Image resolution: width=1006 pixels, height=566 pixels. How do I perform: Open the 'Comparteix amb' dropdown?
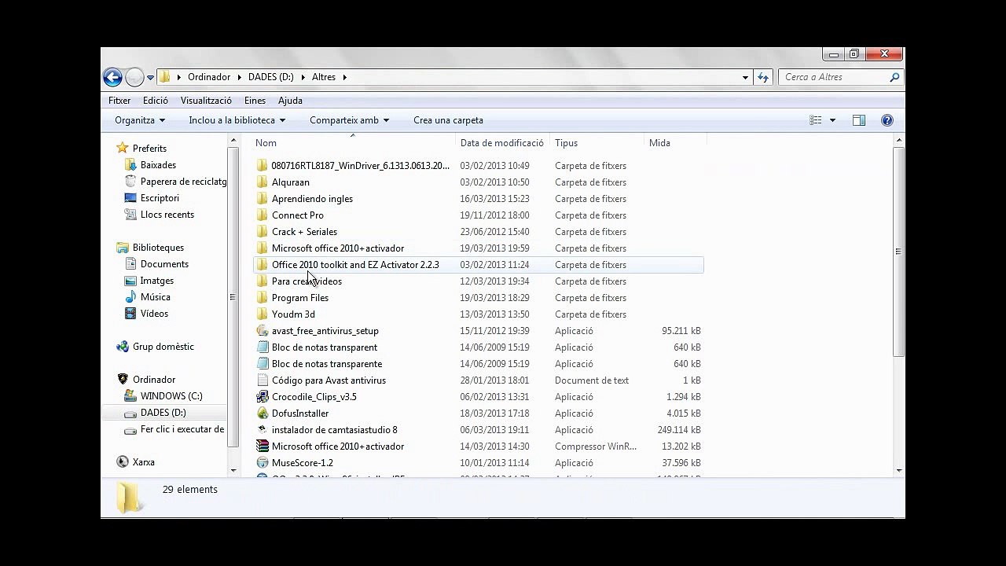click(x=350, y=120)
